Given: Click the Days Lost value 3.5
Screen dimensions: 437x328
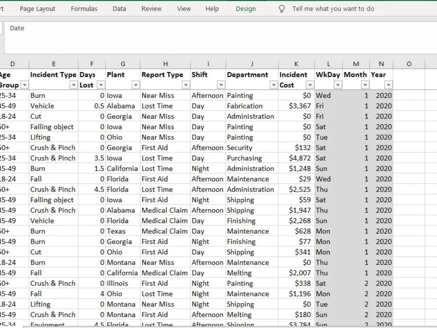Looking at the screenshot, I should [x=92, y=158].
